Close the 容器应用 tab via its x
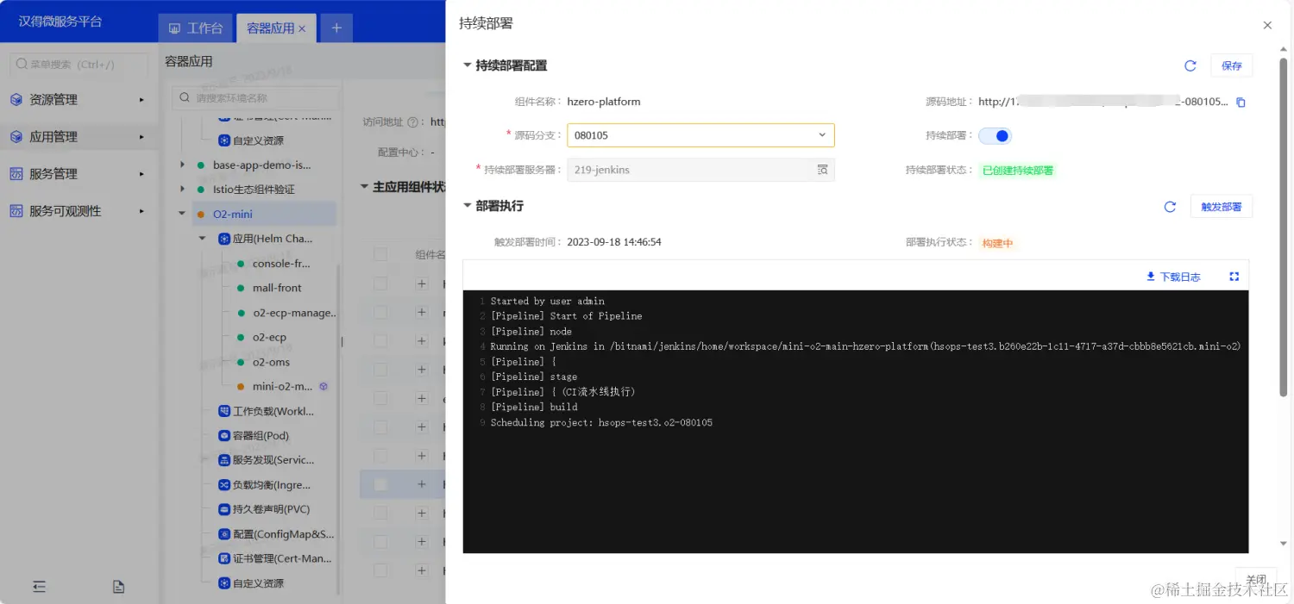 point(302,28)
